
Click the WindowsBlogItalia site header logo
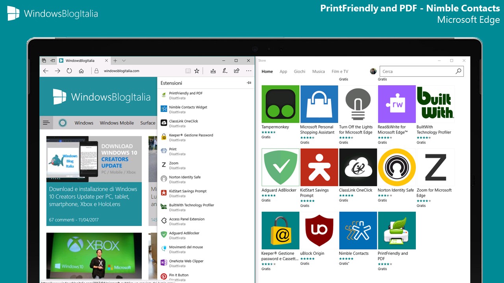[102, 97]
